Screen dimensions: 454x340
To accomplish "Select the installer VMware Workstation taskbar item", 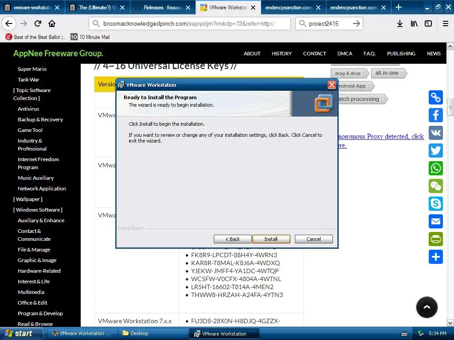I will (x=224, y=334).
